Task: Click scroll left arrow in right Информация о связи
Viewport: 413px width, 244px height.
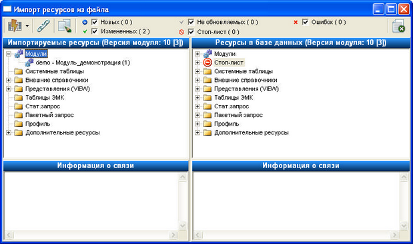Action: coord(198,235)
